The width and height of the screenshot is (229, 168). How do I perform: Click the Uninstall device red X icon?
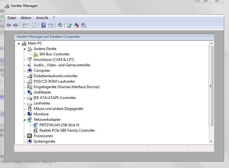coord(76,25)
